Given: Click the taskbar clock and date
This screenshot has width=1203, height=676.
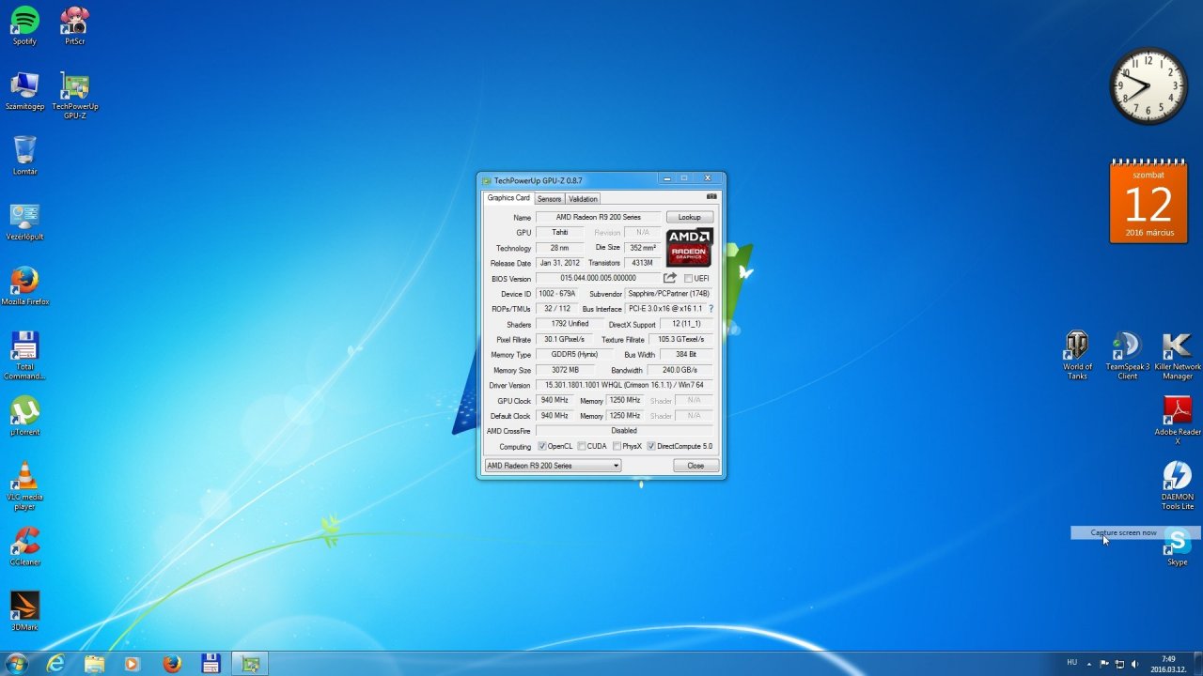Looking at the screenshot, I should coord(1168,664).
